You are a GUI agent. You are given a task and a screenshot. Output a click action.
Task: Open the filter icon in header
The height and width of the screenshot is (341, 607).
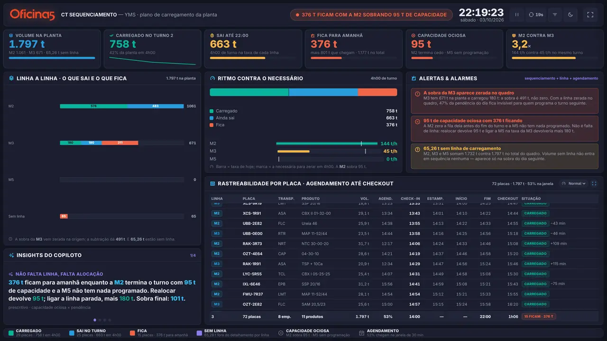pyautogui.click(x=555, y=15)
